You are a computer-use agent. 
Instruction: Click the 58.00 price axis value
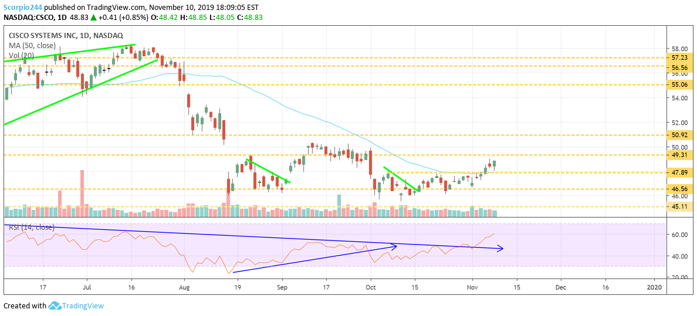click(678, 49)
